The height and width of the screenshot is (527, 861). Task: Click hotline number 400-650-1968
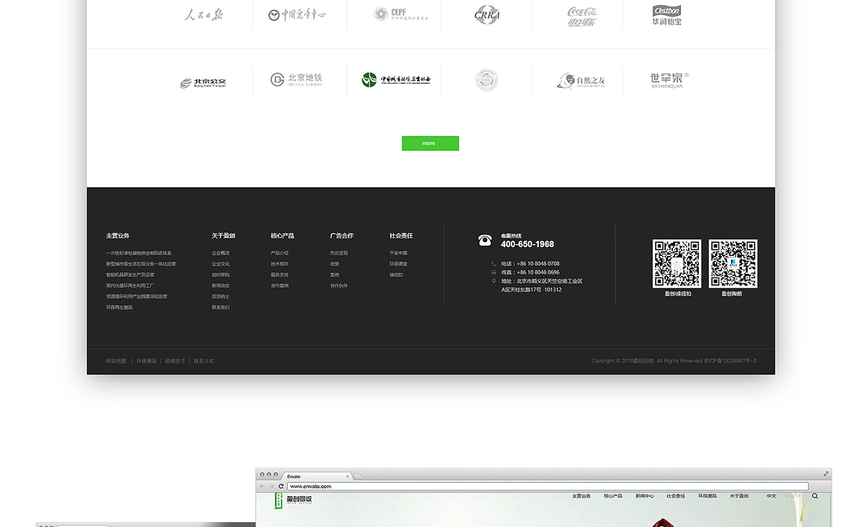527,244
